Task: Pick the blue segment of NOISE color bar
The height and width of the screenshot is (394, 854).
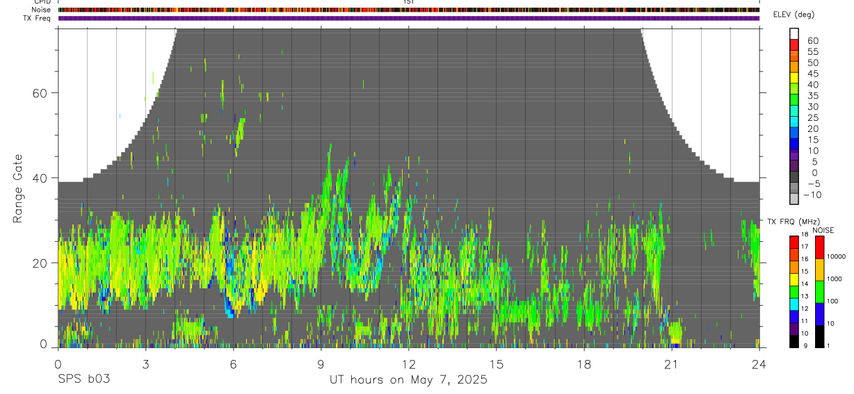Action: (x=820, y=314)
